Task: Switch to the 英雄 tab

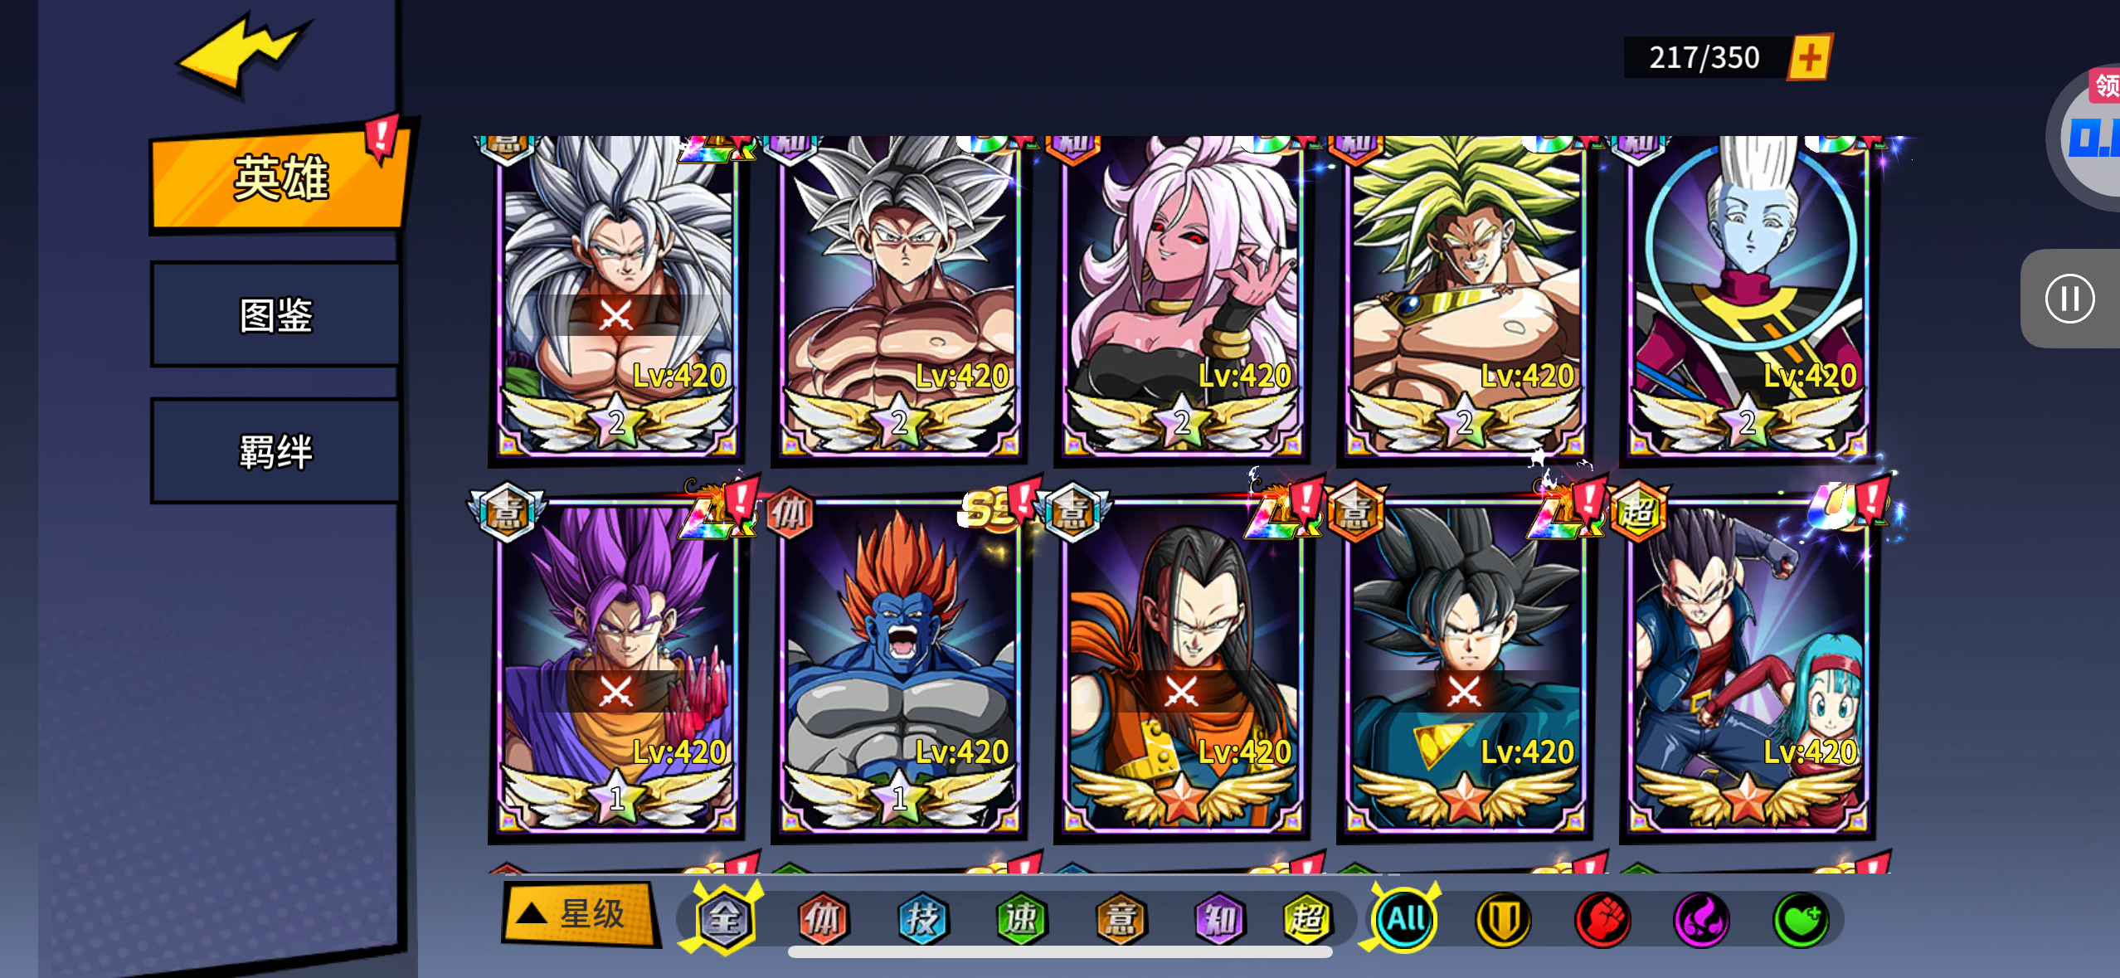Action: (280, 178)
